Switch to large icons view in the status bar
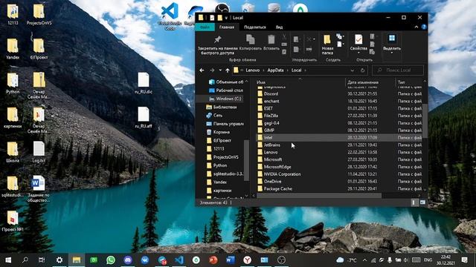Image resolution: width=476 pixels, height=267 pixels. [x=422, y=202]
